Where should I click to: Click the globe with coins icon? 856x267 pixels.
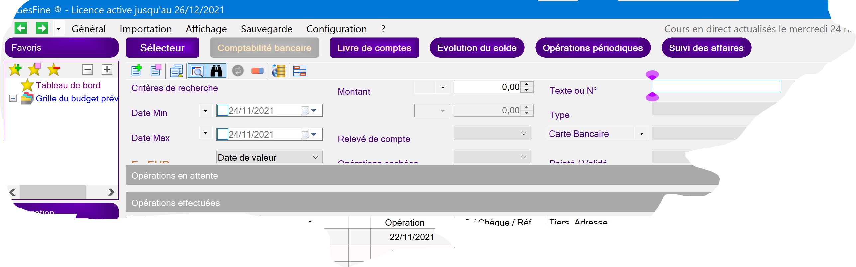point(279,71)
